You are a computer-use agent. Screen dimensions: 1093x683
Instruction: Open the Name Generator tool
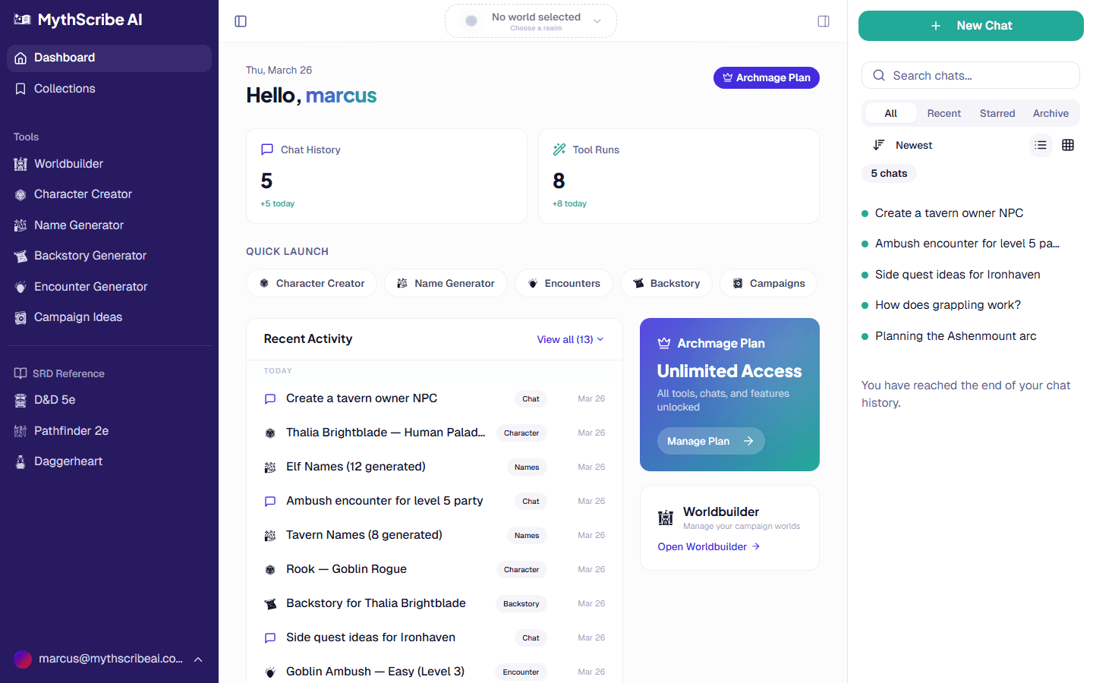[x=78, y=225]
